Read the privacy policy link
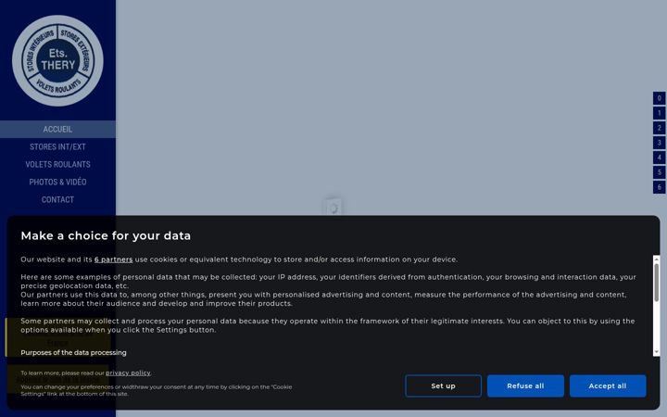 click(128, 373)
